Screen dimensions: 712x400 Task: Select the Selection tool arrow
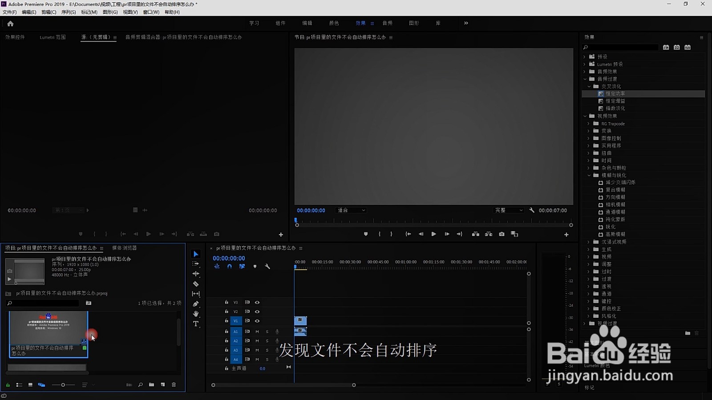tap(196, 254)
